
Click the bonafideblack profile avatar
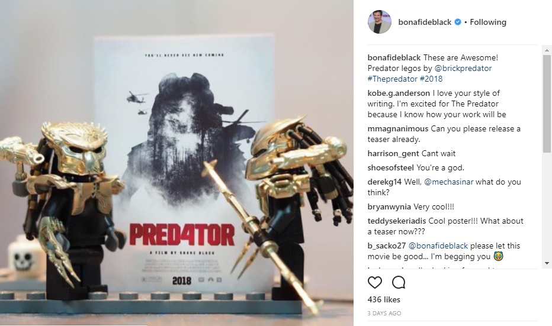tap(380, 22)
